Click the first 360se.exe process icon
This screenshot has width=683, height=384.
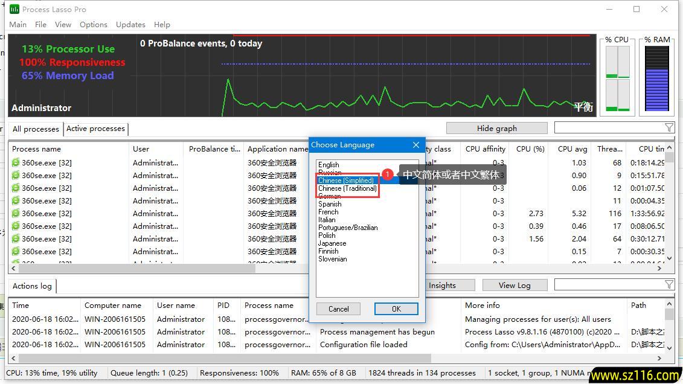point(16,162)
